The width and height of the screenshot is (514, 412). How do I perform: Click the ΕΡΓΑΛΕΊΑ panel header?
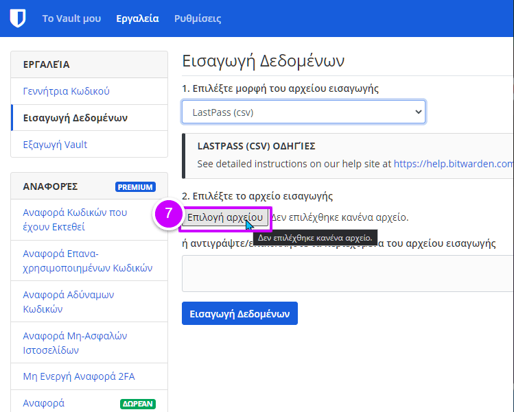pyautogui.click(x=89, y=64)
